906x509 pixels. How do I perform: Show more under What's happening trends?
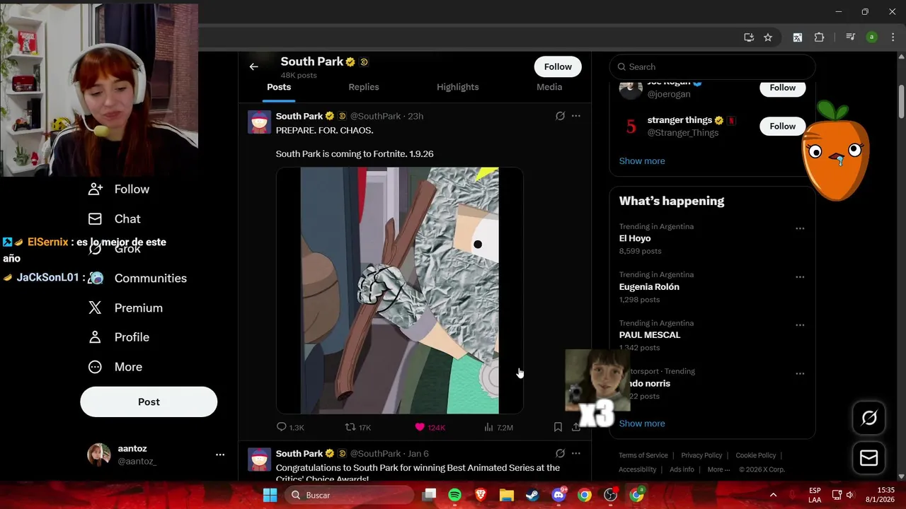(642, 423)
